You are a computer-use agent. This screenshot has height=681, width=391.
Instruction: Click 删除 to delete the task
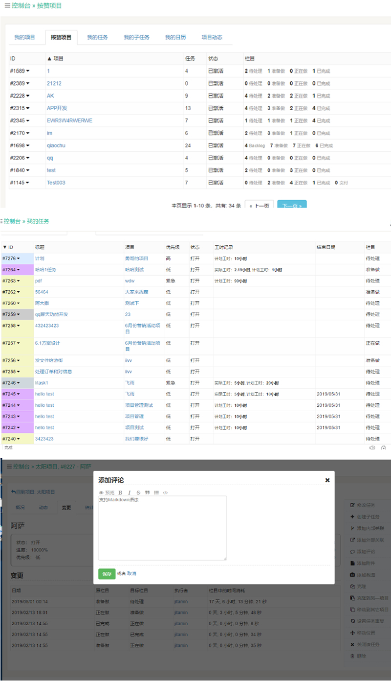362,656
